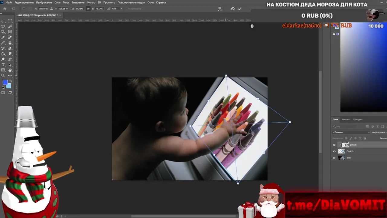Open the Слои menu
Viewport: 387px width, 218px height.
57,2
